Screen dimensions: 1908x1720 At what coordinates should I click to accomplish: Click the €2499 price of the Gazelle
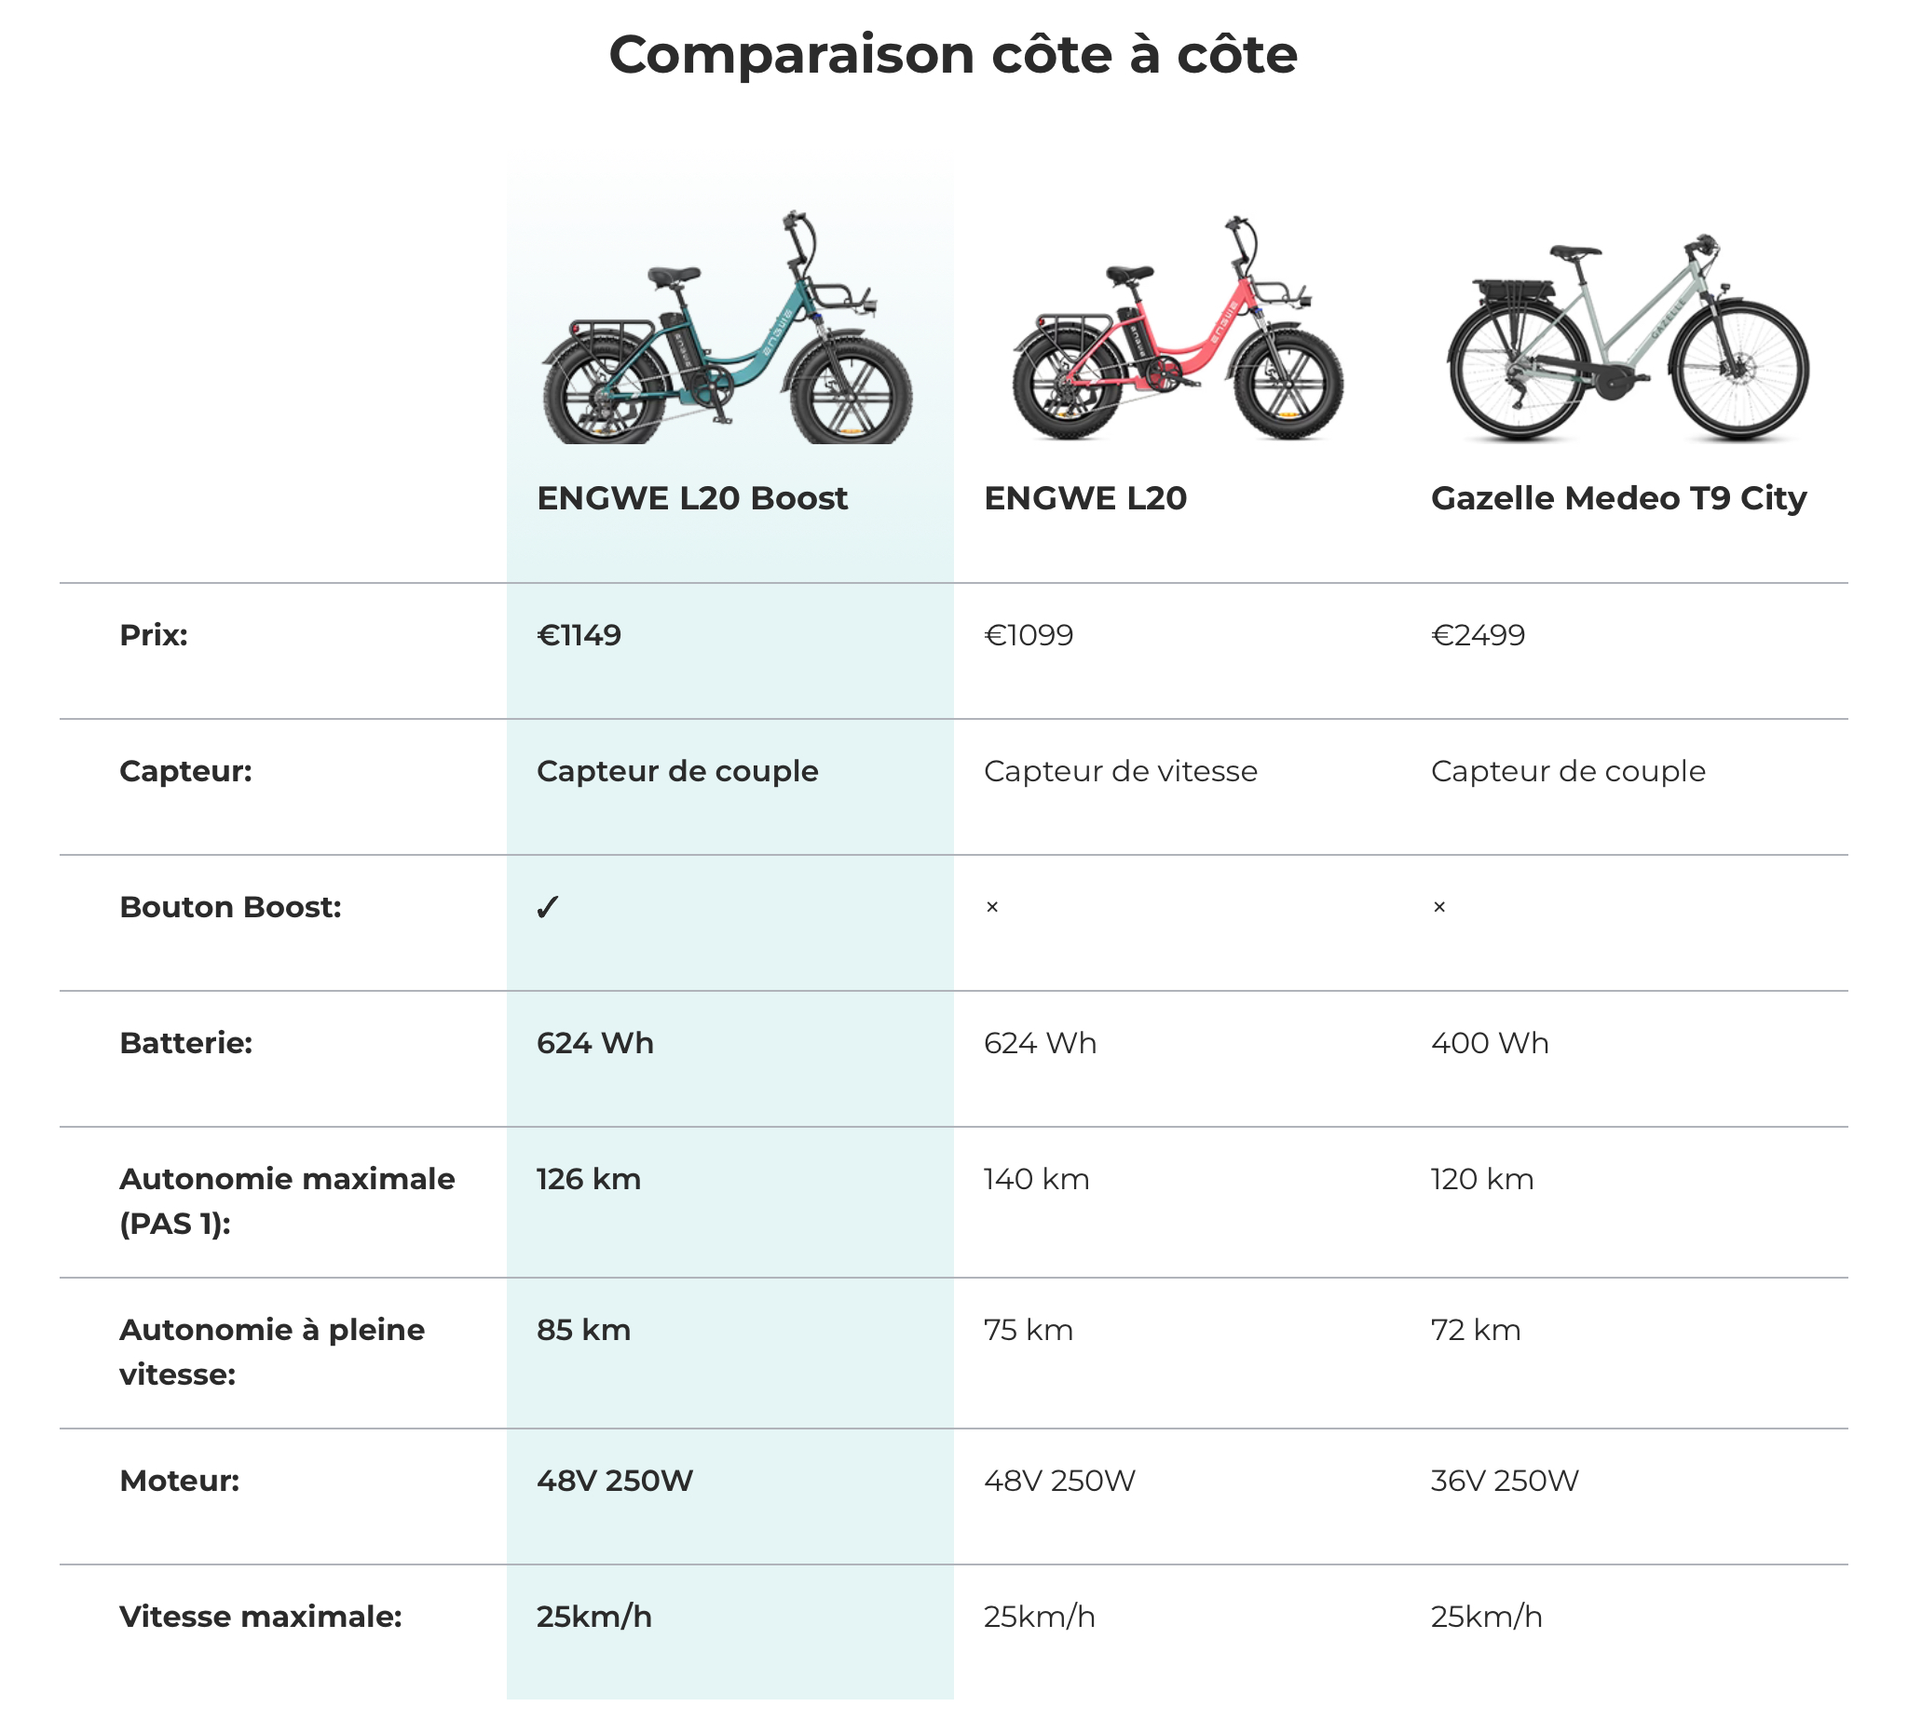click(x=1478, y=635)
